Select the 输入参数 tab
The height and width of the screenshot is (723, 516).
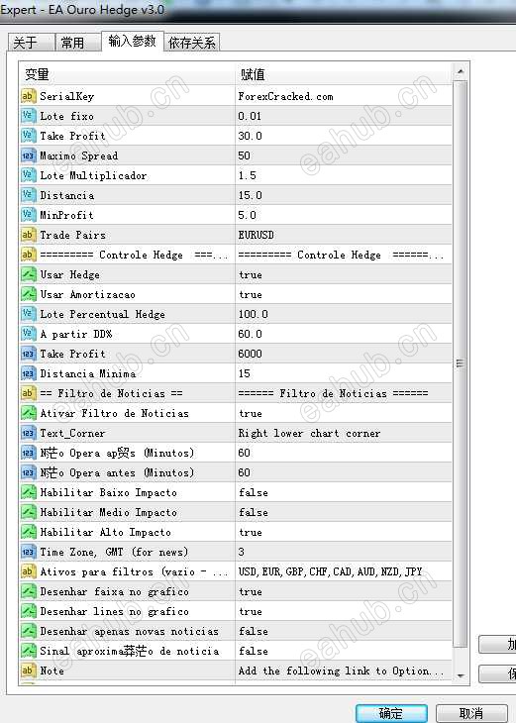coord(133,41)
